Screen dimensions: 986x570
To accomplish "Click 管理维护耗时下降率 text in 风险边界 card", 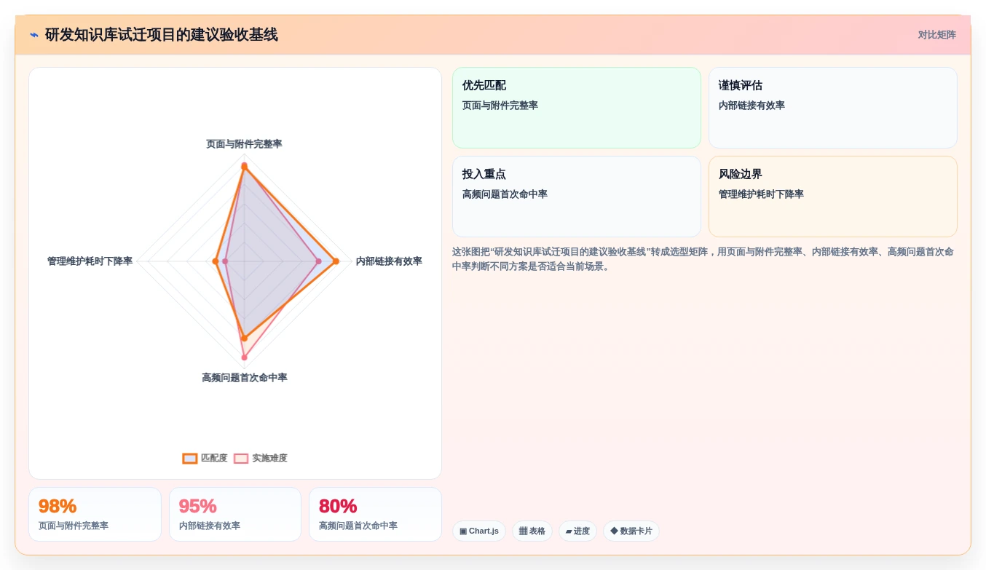I will 761,194.
